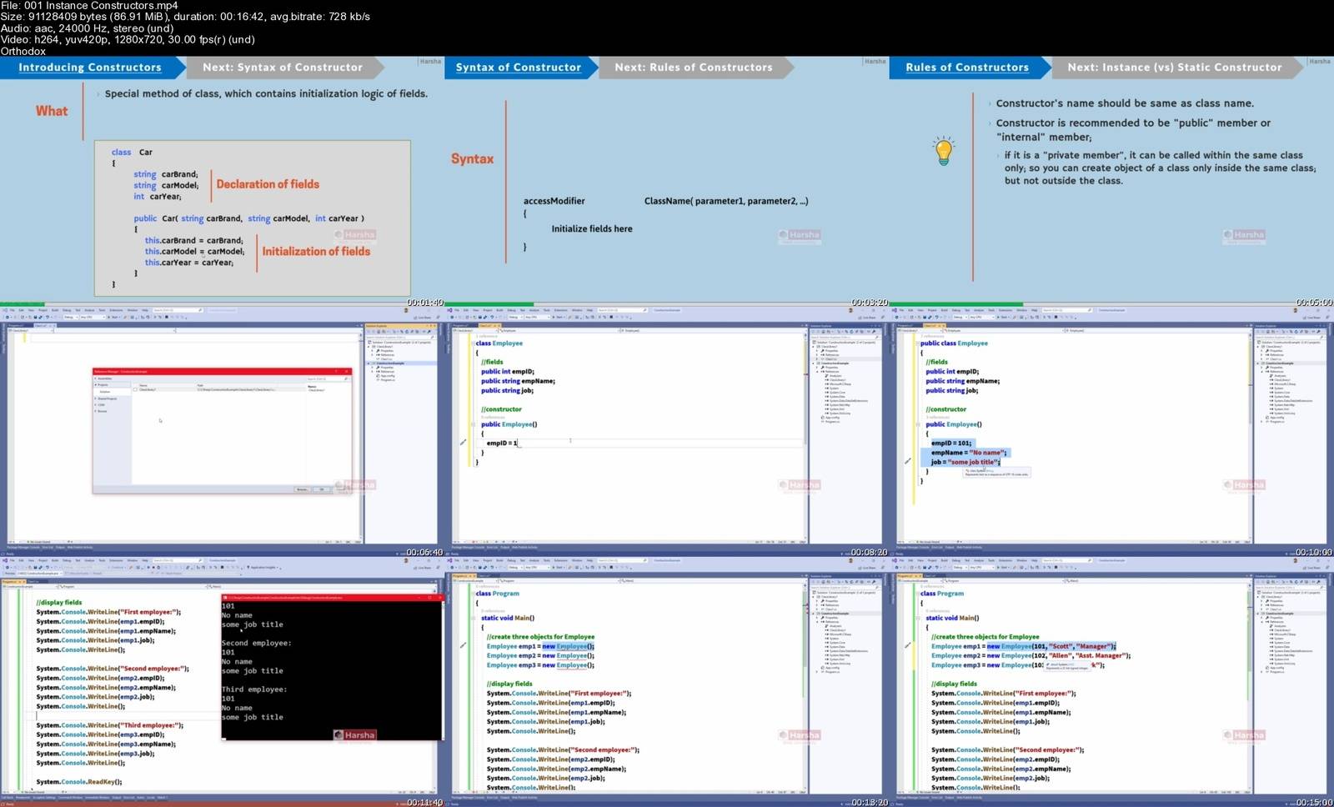Click the red dialog title bar in the 00:06:40 thumbnail
Image resolution: width=1334 pixels, height=807 pixels.
pyautogui.click(x=222, y=371)
